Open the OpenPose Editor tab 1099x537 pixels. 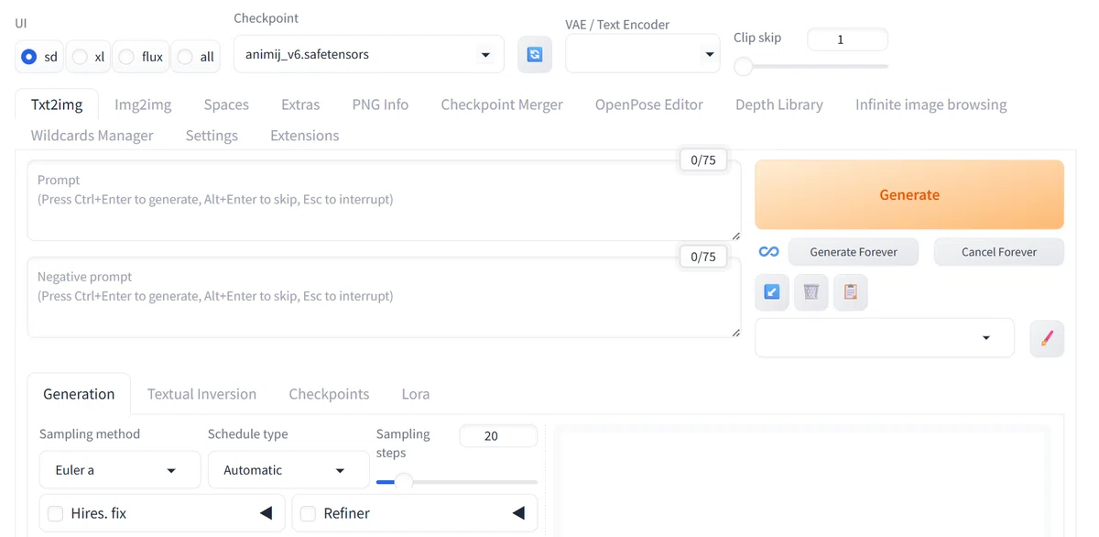point(649,104)
